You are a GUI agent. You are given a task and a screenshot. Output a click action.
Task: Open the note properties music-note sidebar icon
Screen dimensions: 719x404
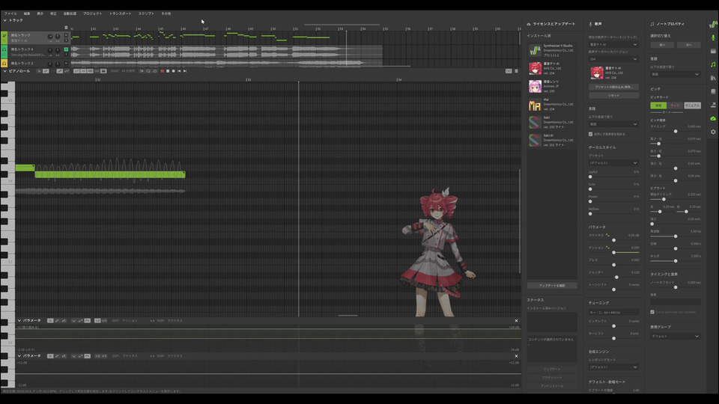712,64
